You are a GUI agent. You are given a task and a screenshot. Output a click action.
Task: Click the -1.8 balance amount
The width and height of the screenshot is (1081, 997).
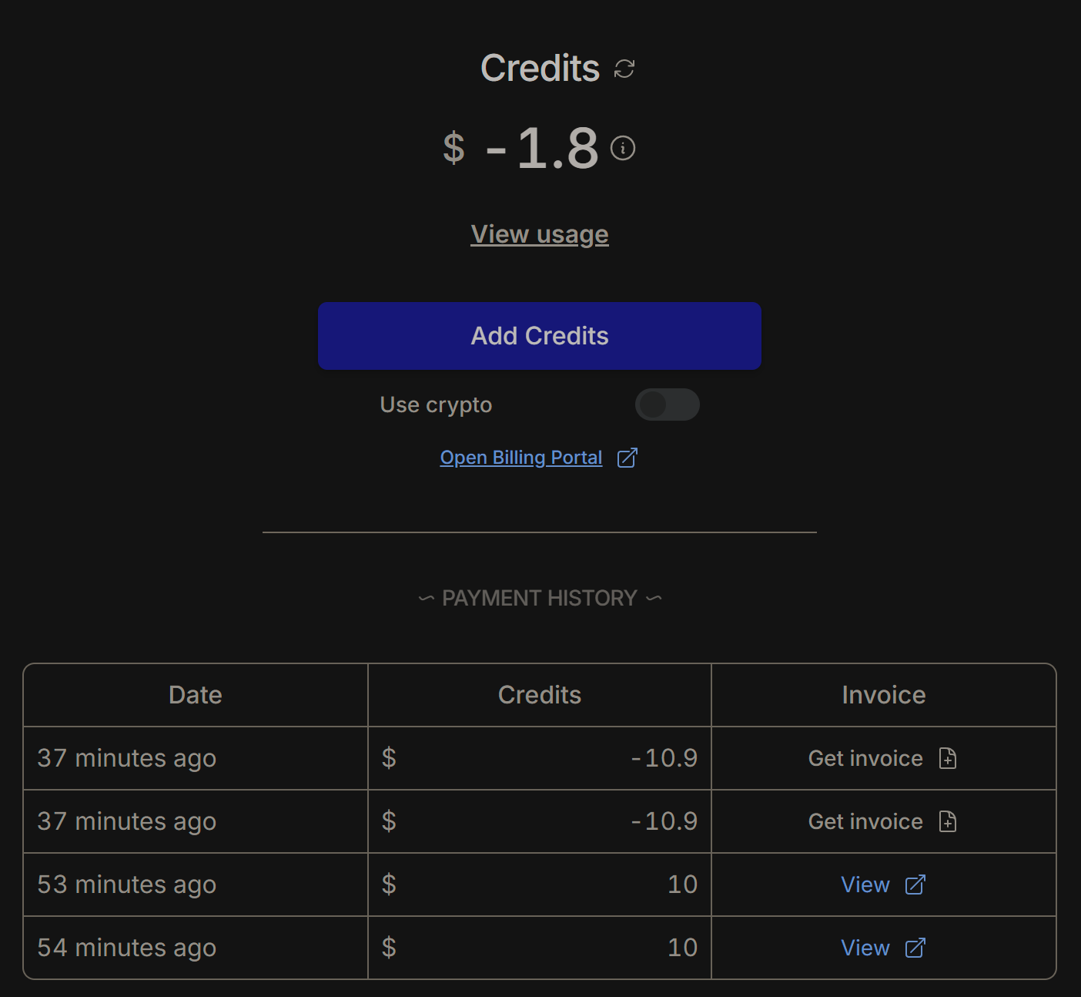point(542,148)
